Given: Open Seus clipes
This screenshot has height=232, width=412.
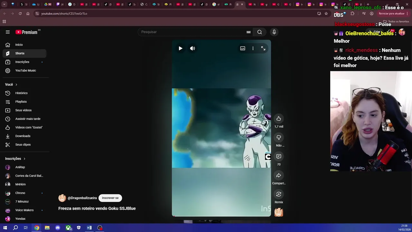Looking at the screenshot, I should point(24,145).
